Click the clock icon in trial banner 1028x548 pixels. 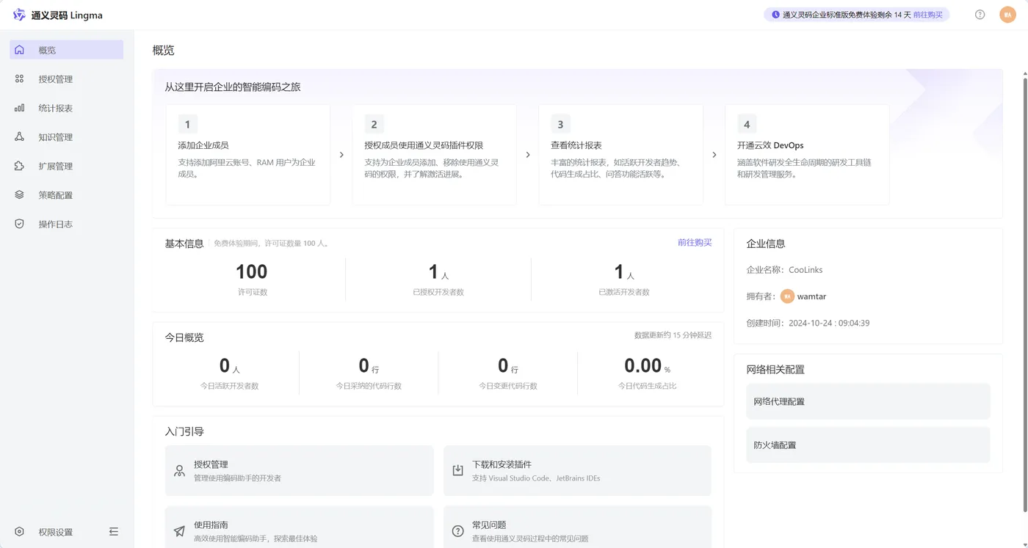tap(775, 15)
